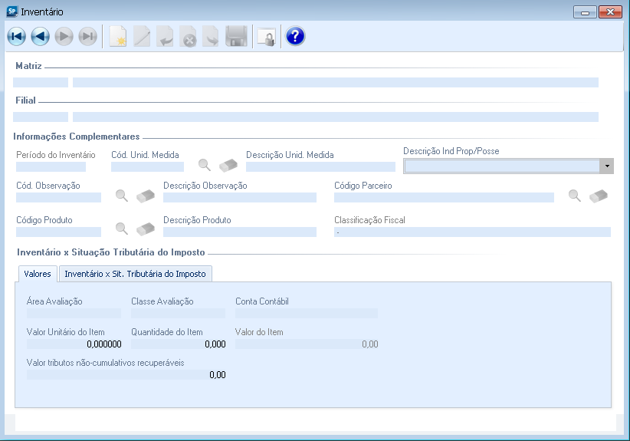Click the lock icon in toolbar
Screen dimensions: 630x441
tap(265, 36)
